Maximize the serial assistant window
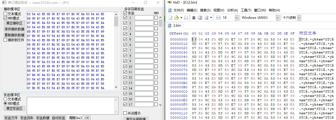336x120 pixels. (x=145, y=2)
